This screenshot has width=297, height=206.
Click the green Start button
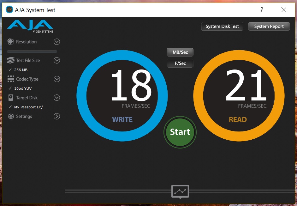coord(180,132)
